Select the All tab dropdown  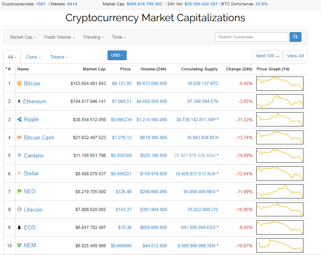pos(12,57)
